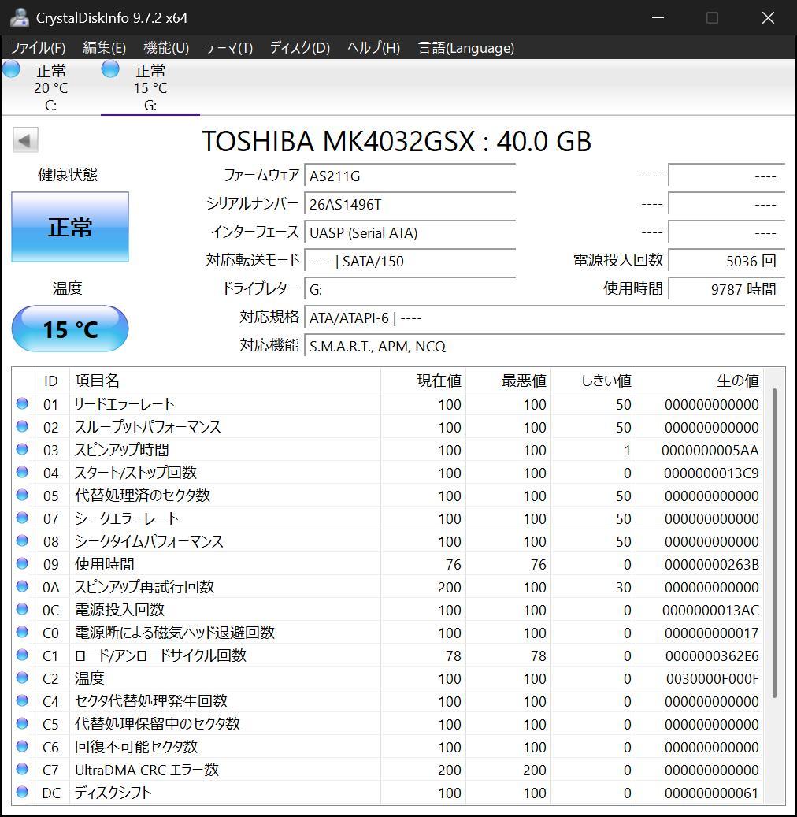Open the ディスク(D) menu

pos(299,48)
